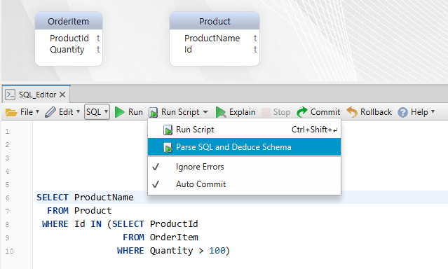Screen dimensions: 448x269
Task: Choose Parse SQL and Deduce Schema
Action: 244,147
